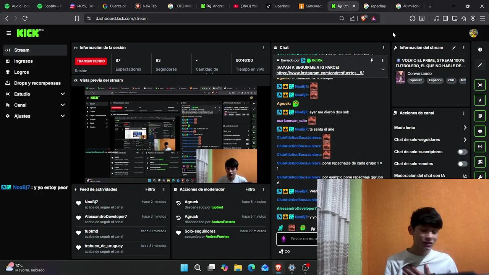This screenshot has height=275, width=489.
Task: Click pencil icon in right rail
Action: click(x=480, y=65)
